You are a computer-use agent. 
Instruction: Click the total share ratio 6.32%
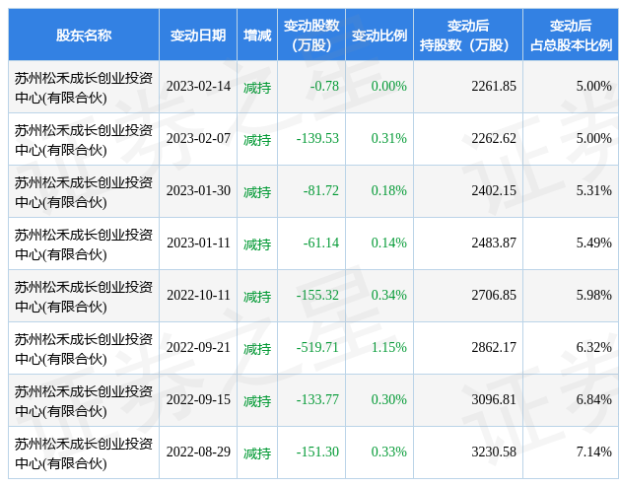(x=593, y=347)
